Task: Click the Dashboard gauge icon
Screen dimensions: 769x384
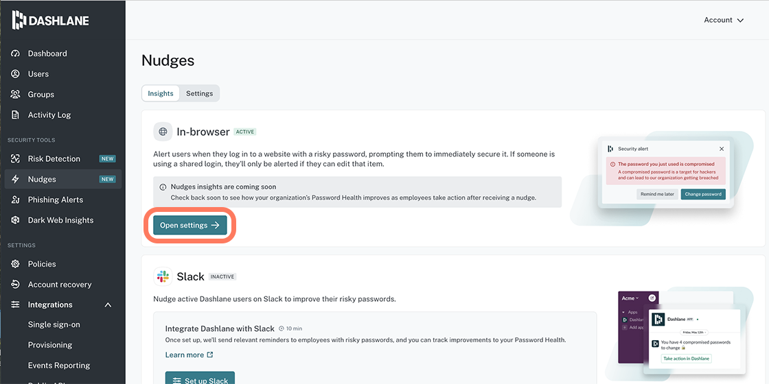Action: [x=15, y=53]
